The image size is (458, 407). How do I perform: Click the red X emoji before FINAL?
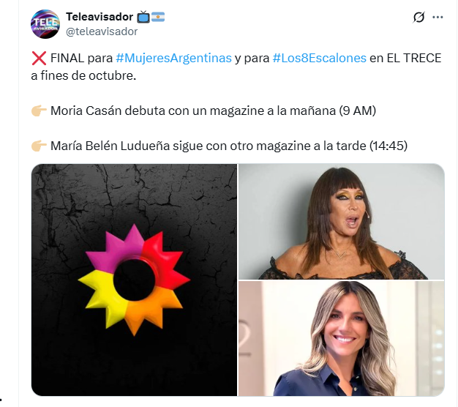(x=39, y=58)
